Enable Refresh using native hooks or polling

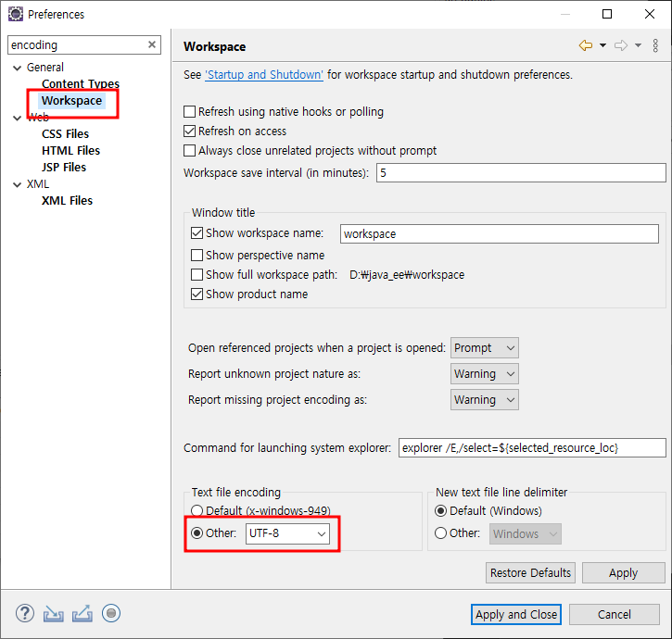[x=189, y=112]
